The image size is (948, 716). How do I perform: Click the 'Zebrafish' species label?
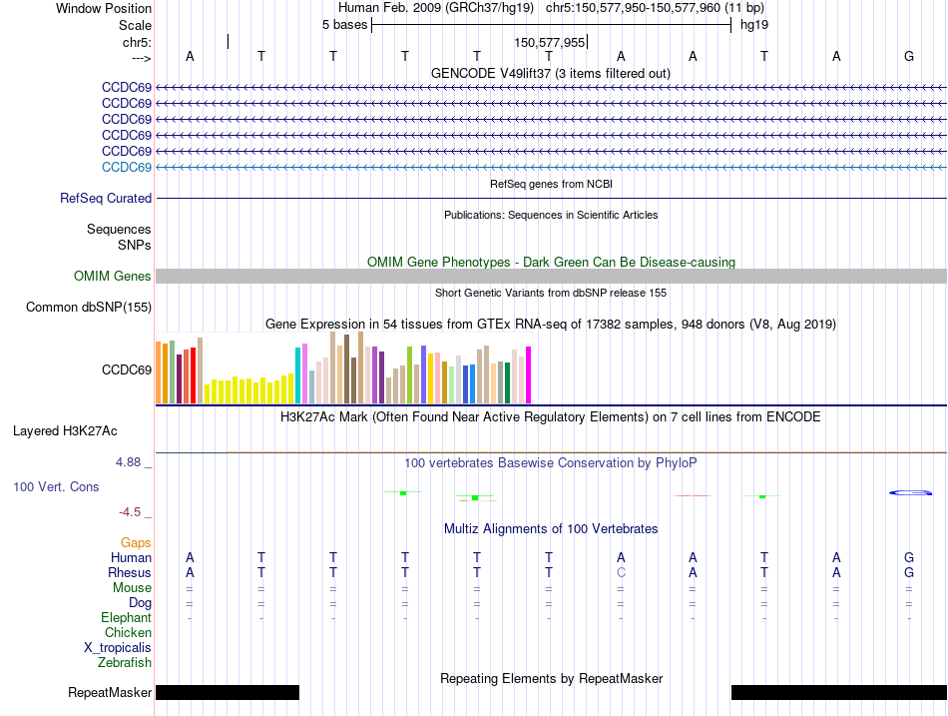point(125,663)
